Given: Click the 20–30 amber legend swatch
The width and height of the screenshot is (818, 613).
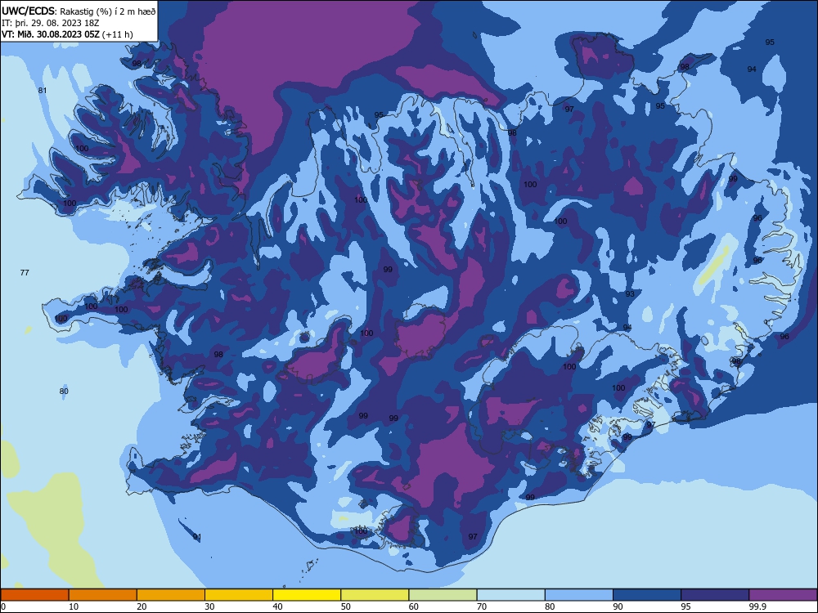Looking at the screenshot, I should tap(171, 595).
